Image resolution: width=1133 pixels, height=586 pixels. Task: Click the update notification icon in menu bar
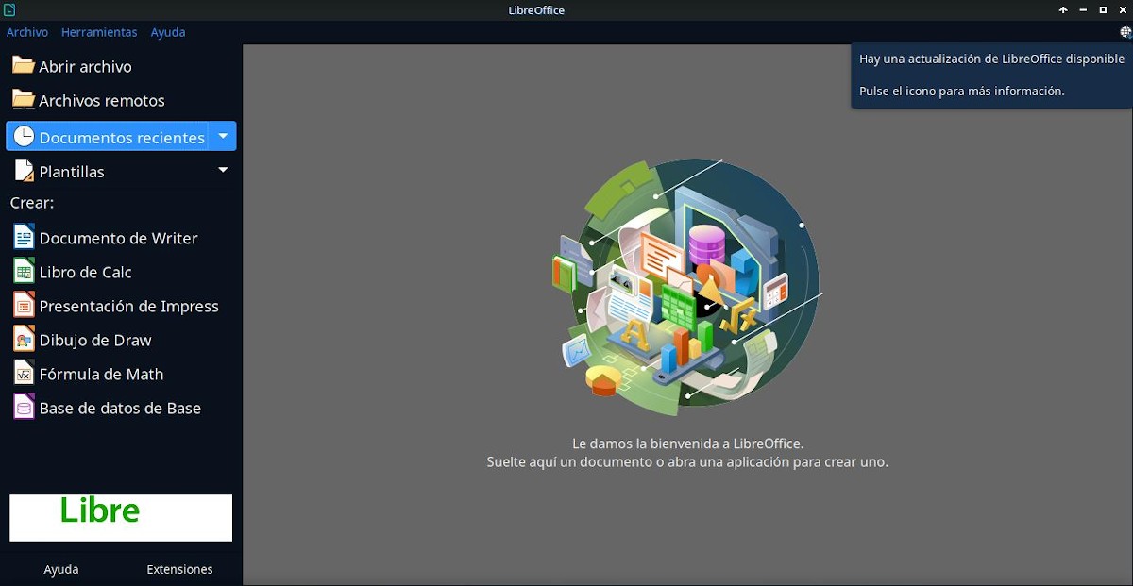1125,32
